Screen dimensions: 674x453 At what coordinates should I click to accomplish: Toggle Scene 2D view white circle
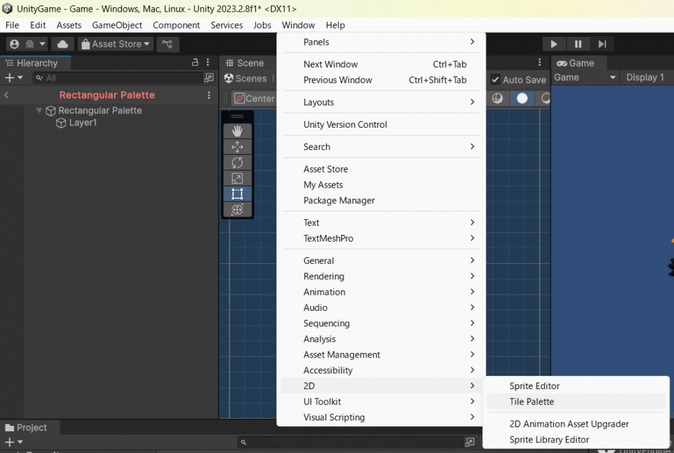click(x=522, y=98)
